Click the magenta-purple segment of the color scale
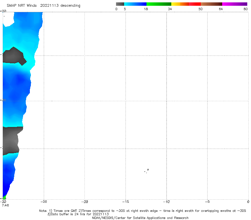The image size is (251, 220). point(235,4)
